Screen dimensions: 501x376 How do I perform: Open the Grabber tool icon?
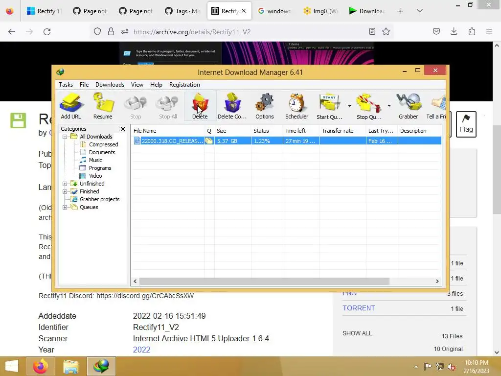point(409,106)
